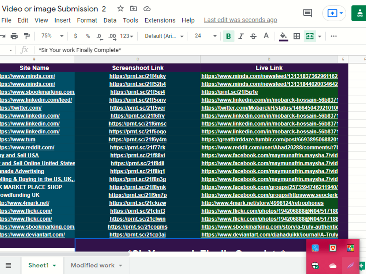366x274 pixels.
Task: Click the Live Link header cell
Action: pyautogui.click(x=269, y=68)
